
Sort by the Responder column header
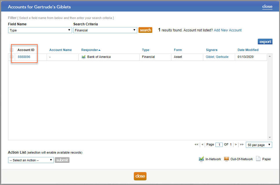pyautogui.click(x=90, y=50)
